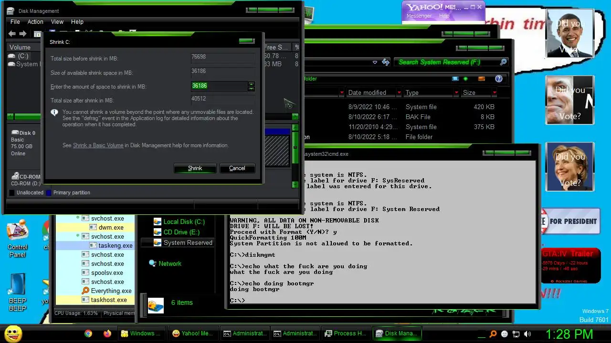Click the speaker volume tray icon
Viewport: 611px width, 343px height.
(x=527, y=334)
